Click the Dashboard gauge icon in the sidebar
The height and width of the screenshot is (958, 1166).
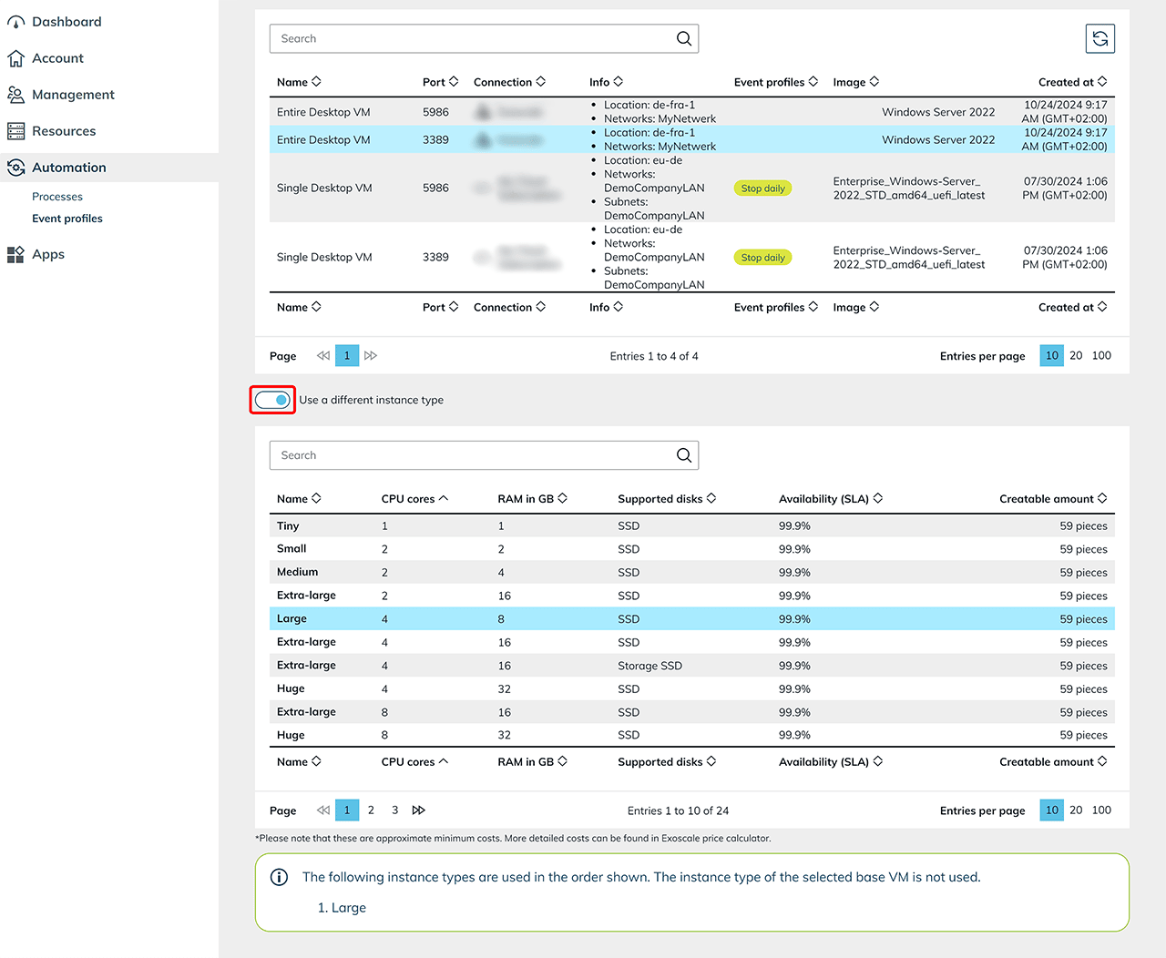16,22
